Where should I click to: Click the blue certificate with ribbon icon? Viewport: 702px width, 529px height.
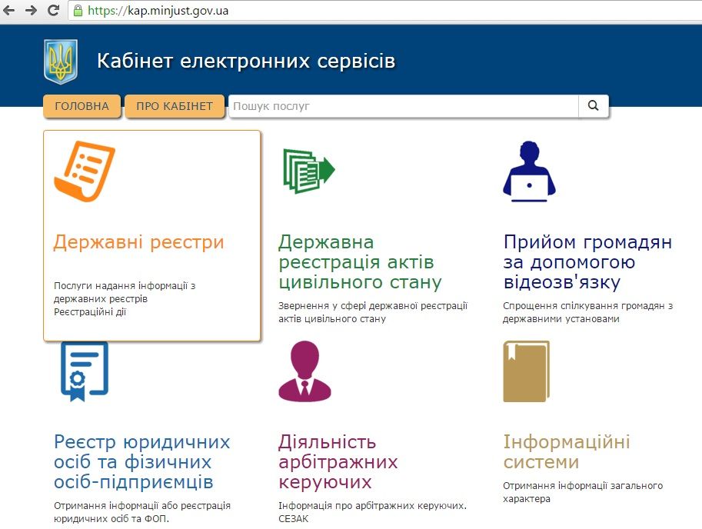85,371
